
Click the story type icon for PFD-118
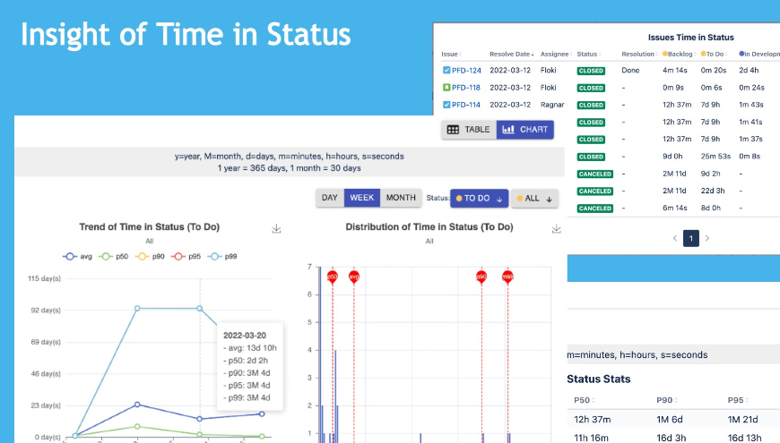click(x=446, y=88)
